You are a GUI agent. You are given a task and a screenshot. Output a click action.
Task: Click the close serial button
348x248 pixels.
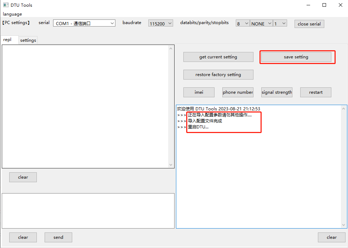309,24
